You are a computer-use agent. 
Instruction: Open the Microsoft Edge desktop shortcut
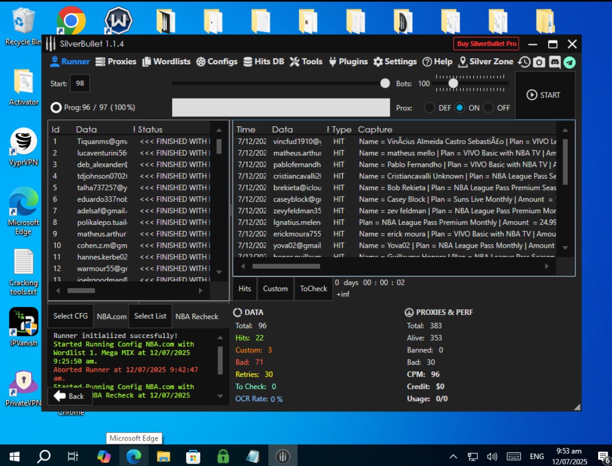pos(23,211)
